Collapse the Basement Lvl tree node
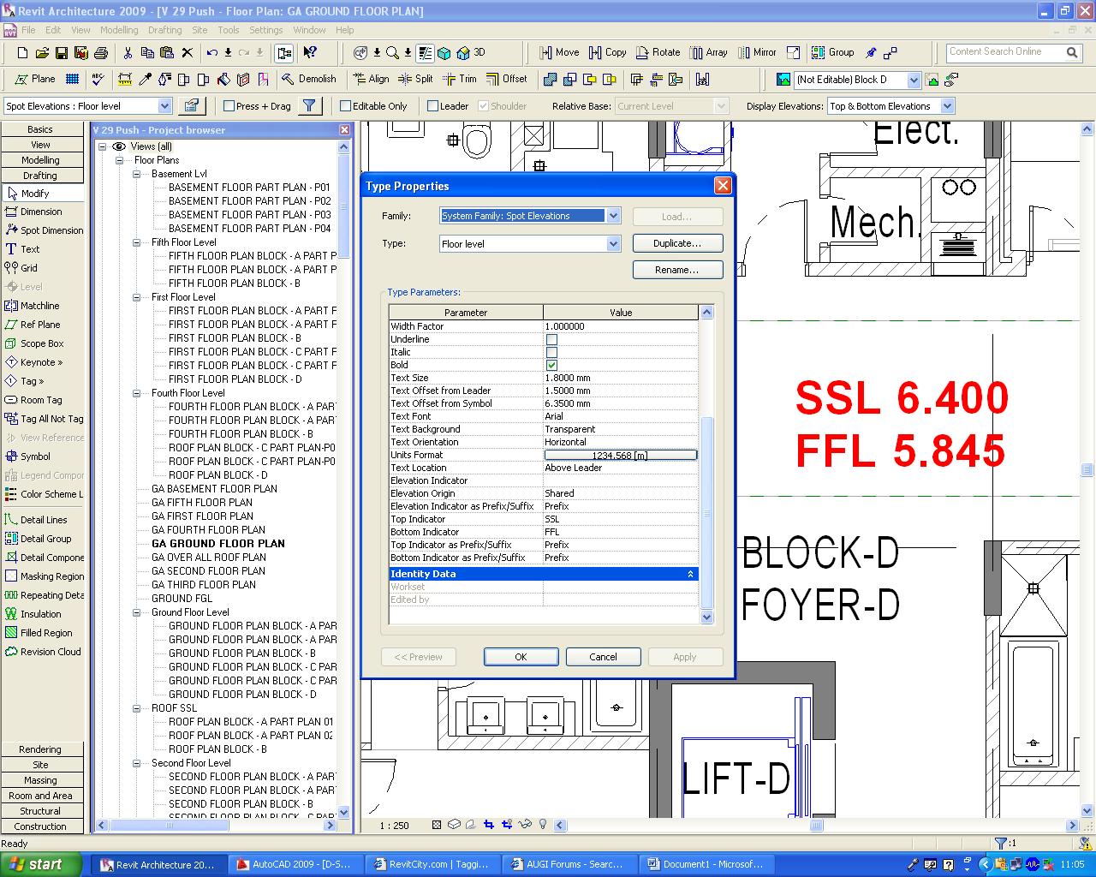The height and width of the screenshot is (877, 1096). tap(136, 174)
